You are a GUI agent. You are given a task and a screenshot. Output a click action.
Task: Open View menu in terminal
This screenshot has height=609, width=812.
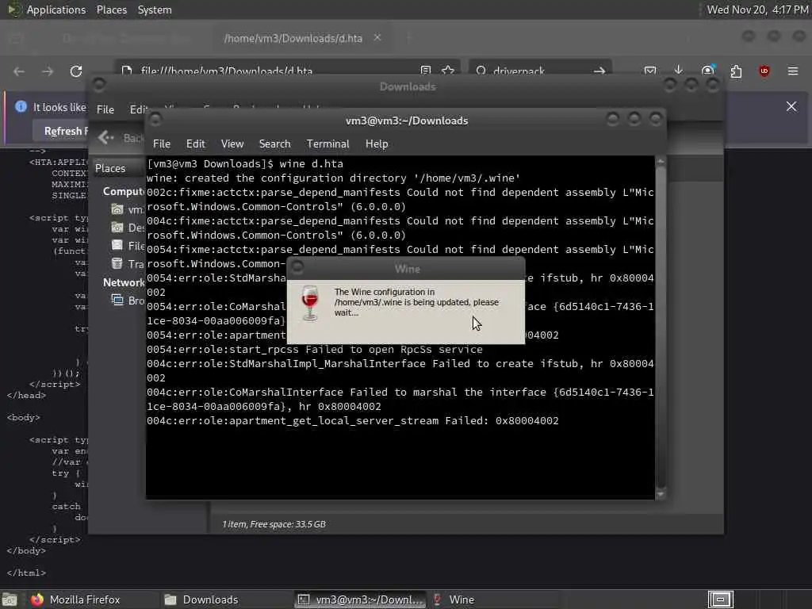(232, 144)
